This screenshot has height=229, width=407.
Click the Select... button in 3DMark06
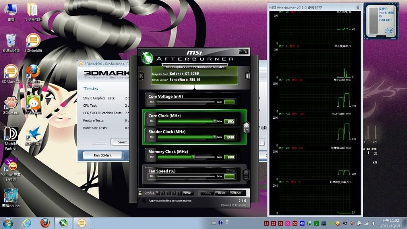pyautogui.click(x=120, y=142)
